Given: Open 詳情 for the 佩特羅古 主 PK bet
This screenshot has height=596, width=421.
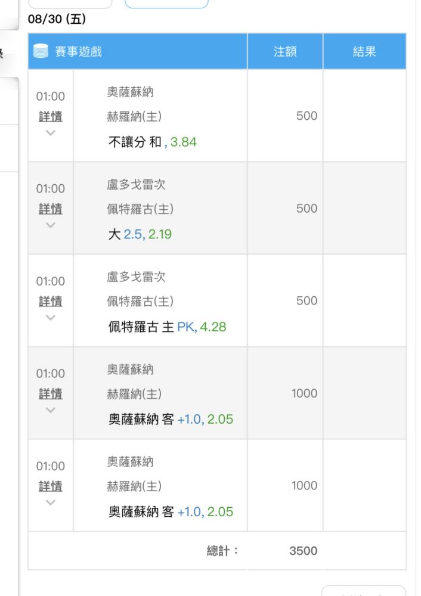Looking at the screenshot, I should (51, 301).
